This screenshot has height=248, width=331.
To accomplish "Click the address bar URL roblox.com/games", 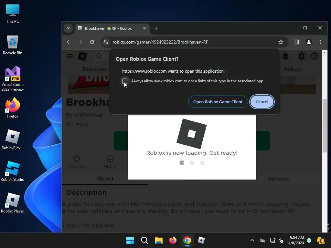I will 160,42.
